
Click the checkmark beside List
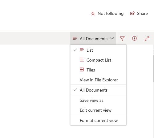point(75,50)
